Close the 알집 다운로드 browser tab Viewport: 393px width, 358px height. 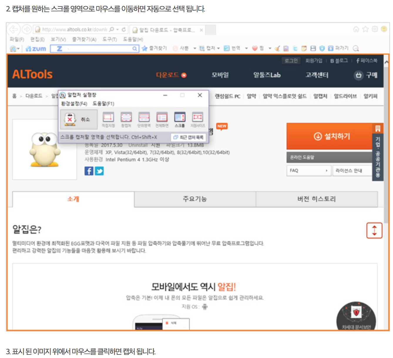(201, 30)
